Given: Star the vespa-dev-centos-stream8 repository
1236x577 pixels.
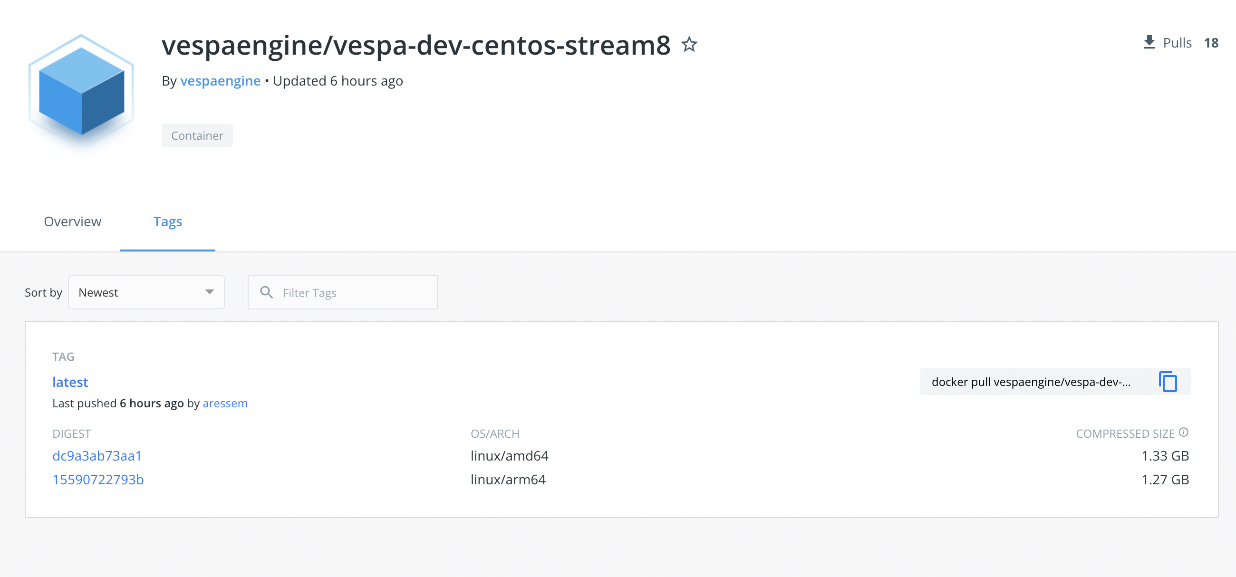Looking at the screenshot, I should 689,45.
